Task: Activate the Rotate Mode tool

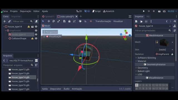Action: coord(54,21)
